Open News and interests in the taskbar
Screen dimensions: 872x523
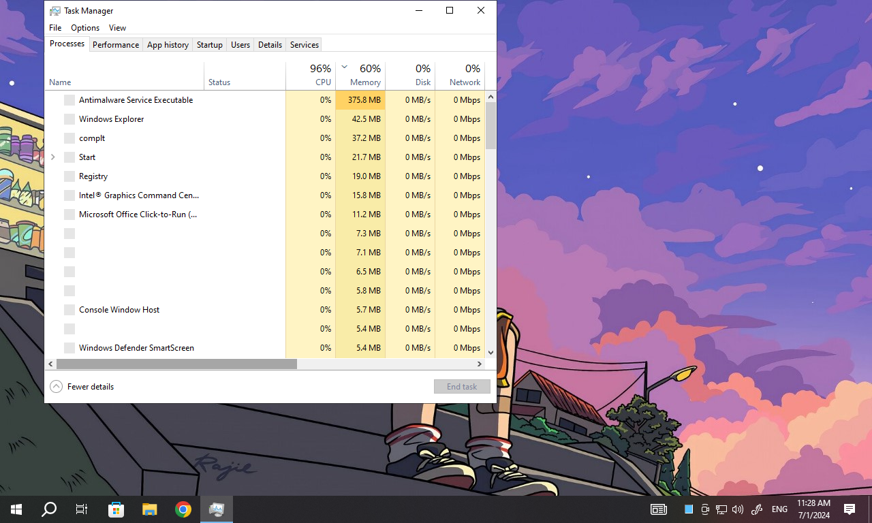658,509
